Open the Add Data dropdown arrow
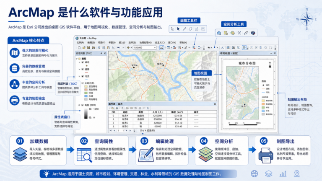This screenshot has width=322, height=181. [x=131, y=48]
